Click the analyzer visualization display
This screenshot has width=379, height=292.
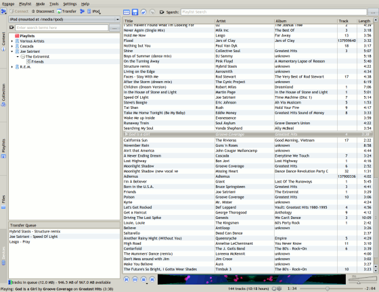(x=252, y=279)
